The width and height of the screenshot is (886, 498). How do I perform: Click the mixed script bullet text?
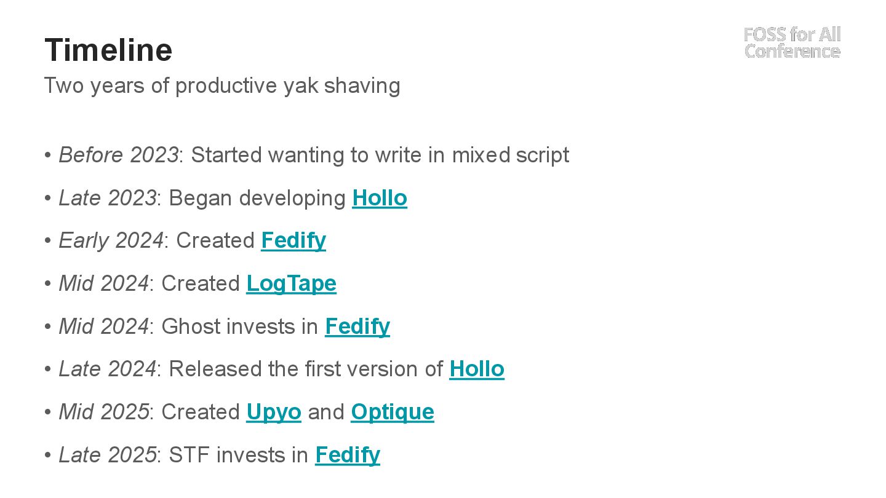tap(380, 155)
